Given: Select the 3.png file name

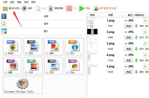Looking at the screenshot, I should point(110,43).
